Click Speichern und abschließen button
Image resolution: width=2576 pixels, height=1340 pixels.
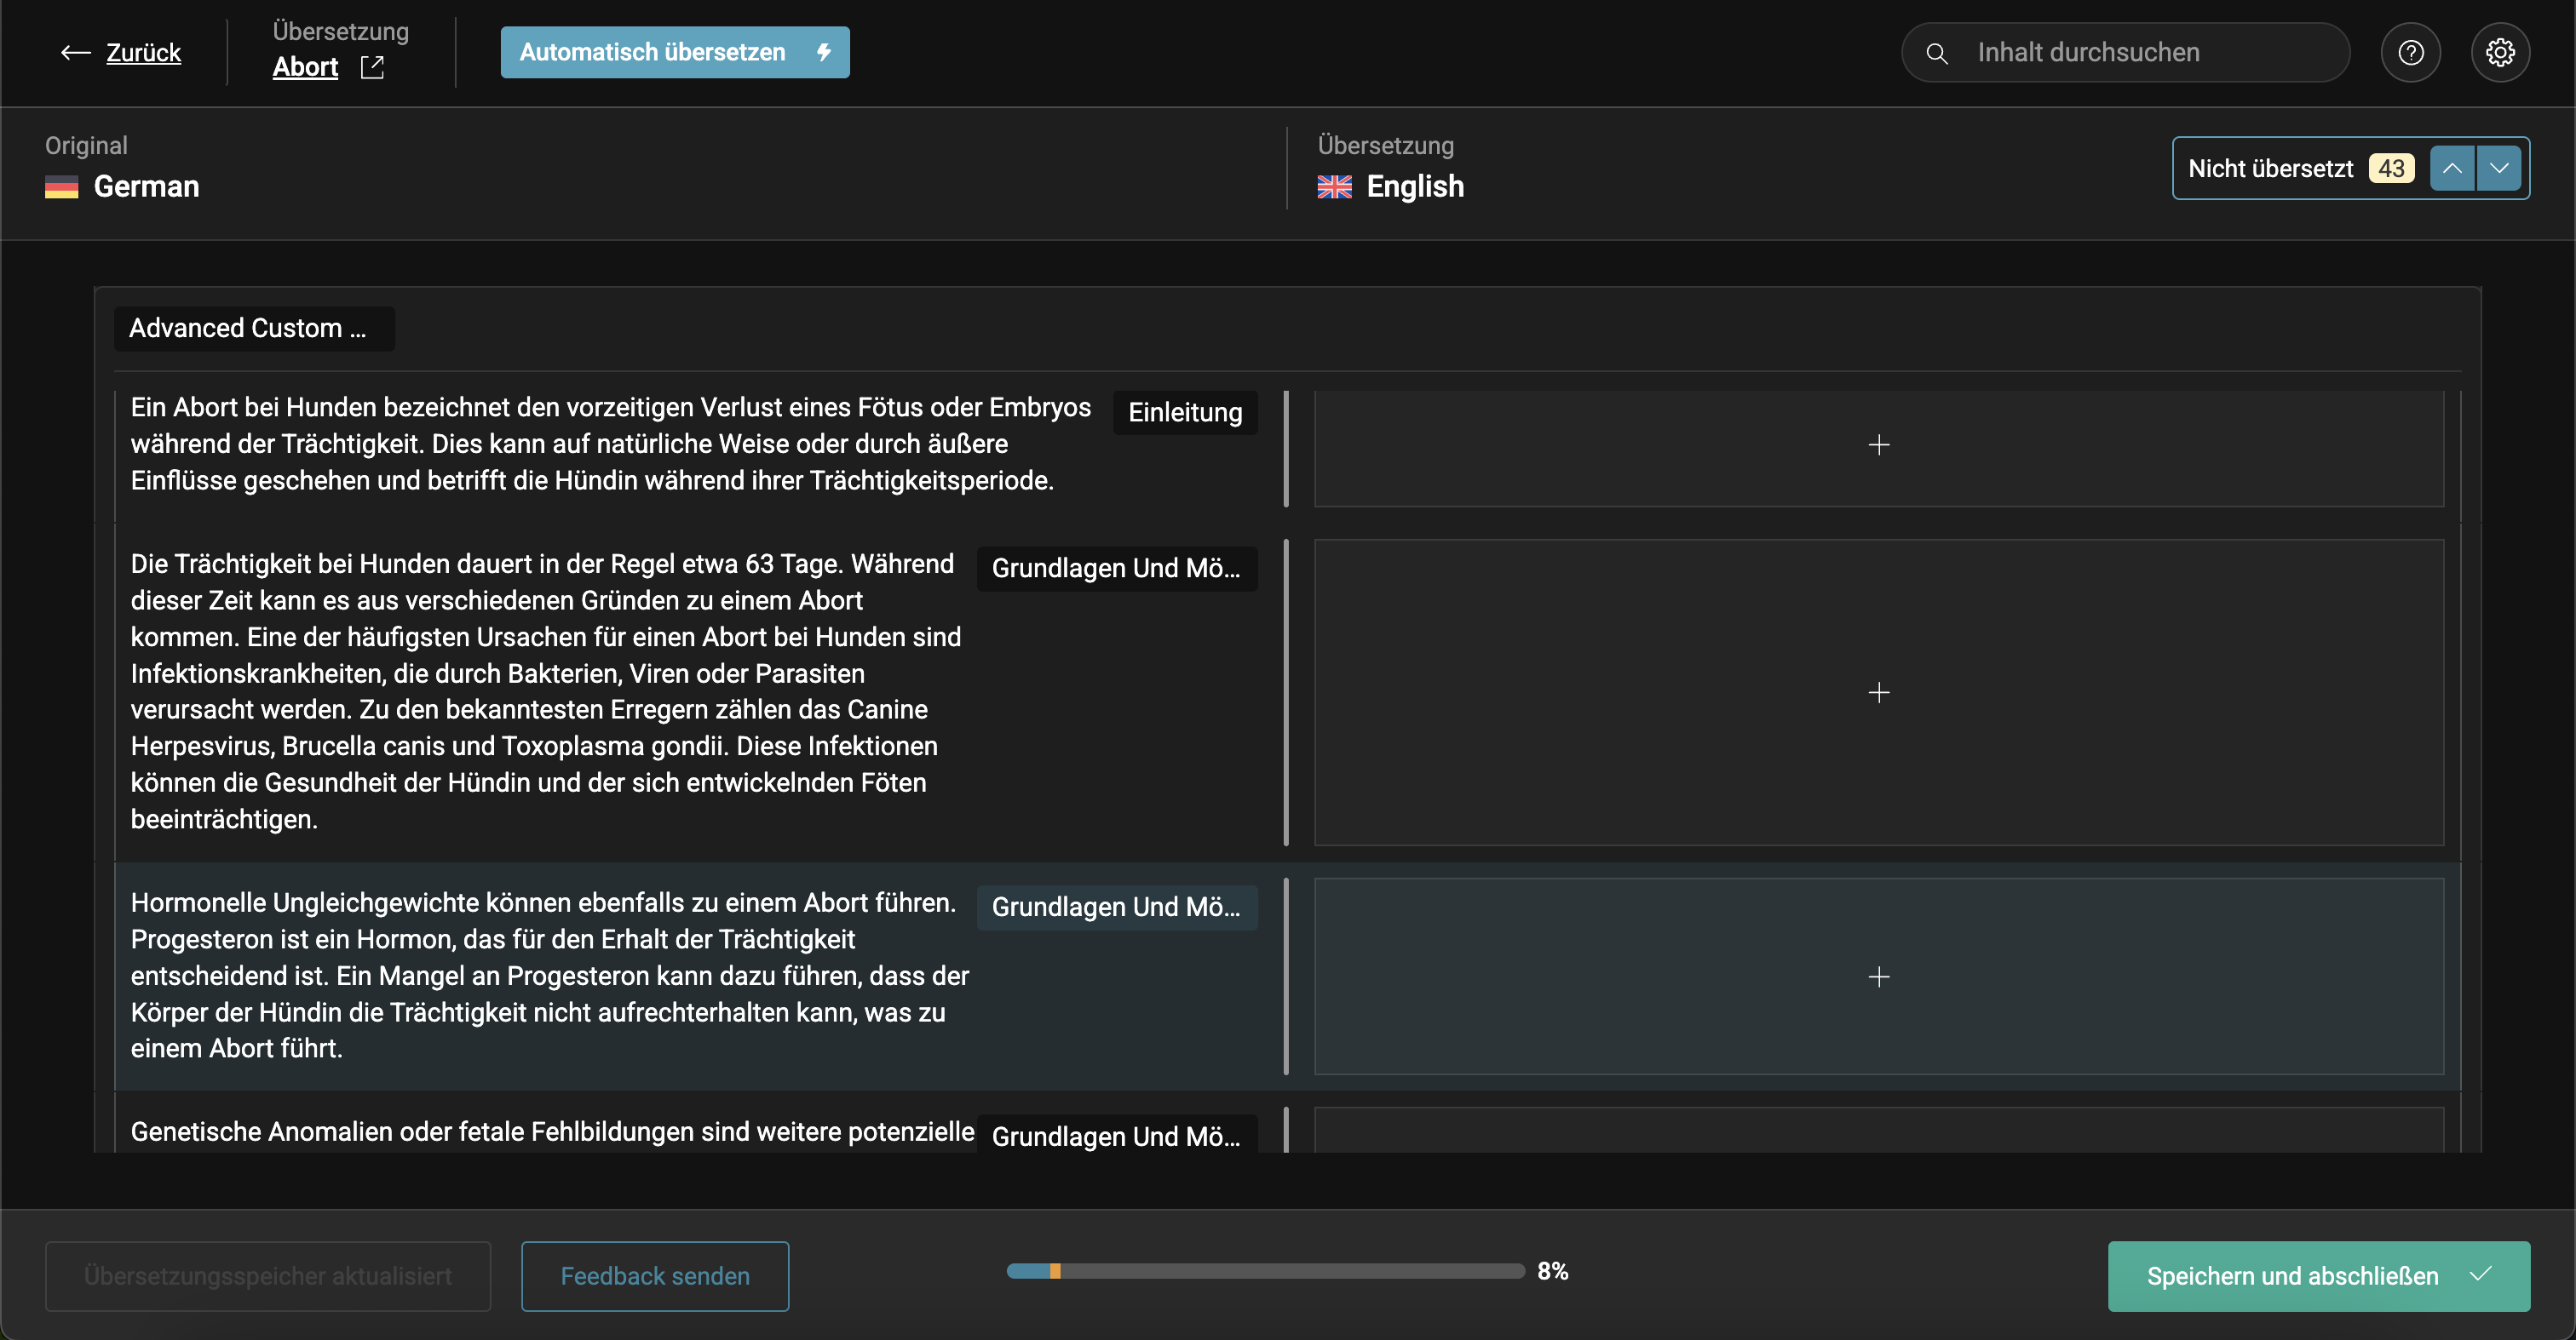pyautogui.click(x=2318, y=1276)
